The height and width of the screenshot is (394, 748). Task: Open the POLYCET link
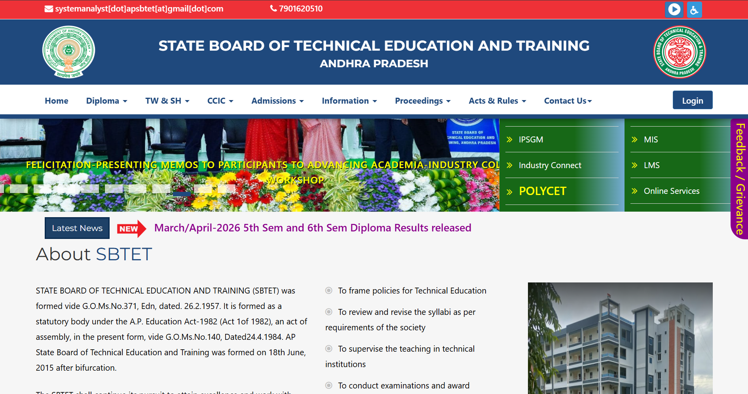(543, 191)
